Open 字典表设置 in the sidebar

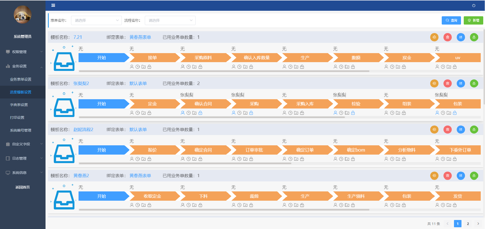coord(19,105)
